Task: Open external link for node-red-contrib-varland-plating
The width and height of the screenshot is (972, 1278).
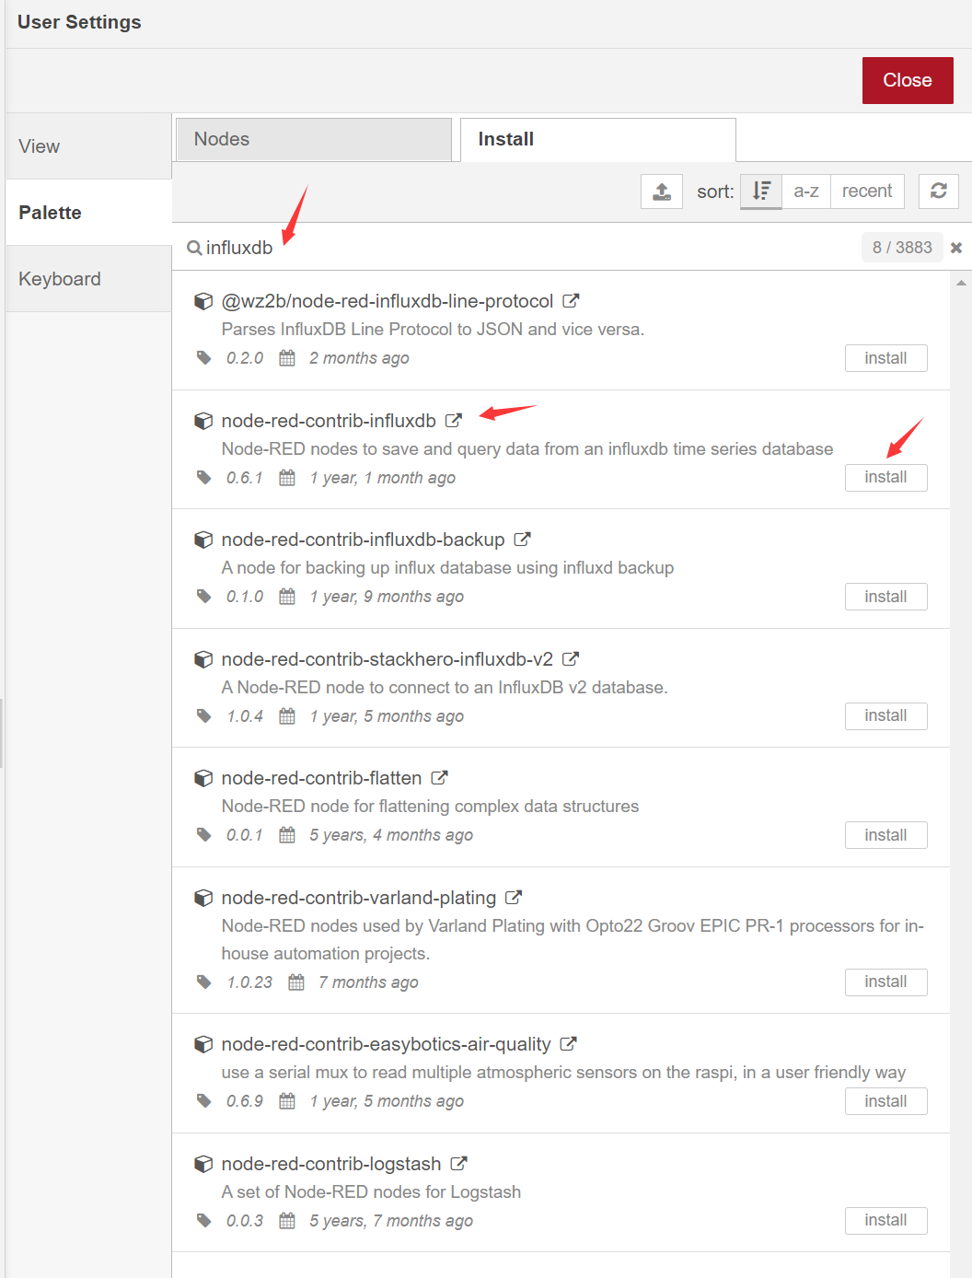Action: point(514,898)
